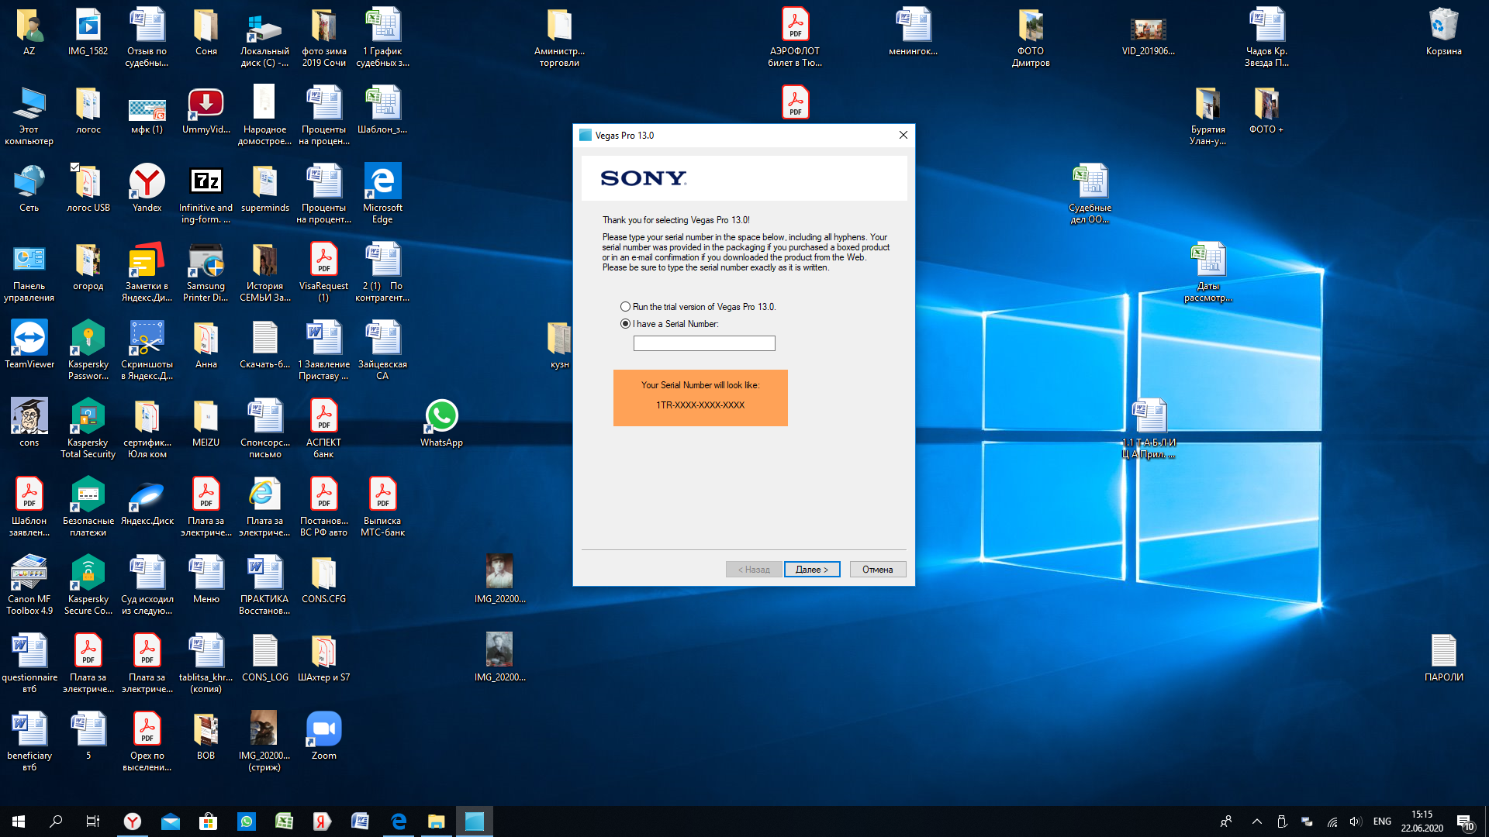Image resolution: width=1489 pixels, height=837 pixels.
Task: Open Excel from the taskbar
Action: 285,821
